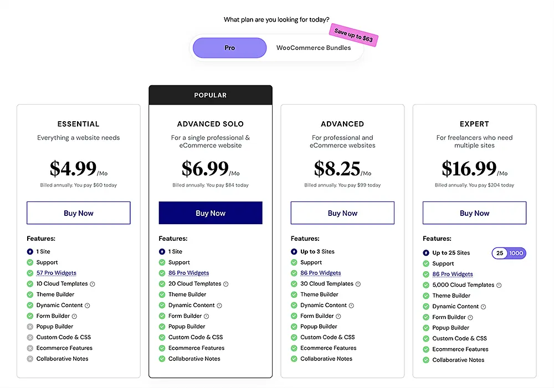Open the 57 Pro Widgets link

tap(57, 273)
